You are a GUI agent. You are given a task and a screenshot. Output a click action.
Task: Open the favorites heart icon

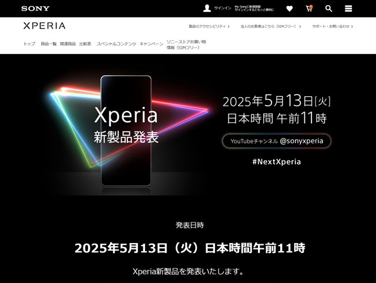coord(290,9)
